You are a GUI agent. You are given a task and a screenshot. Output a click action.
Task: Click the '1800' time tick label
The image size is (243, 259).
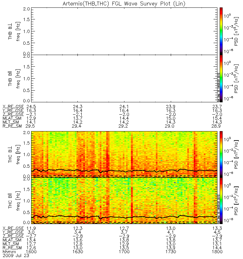pos(217,252)
